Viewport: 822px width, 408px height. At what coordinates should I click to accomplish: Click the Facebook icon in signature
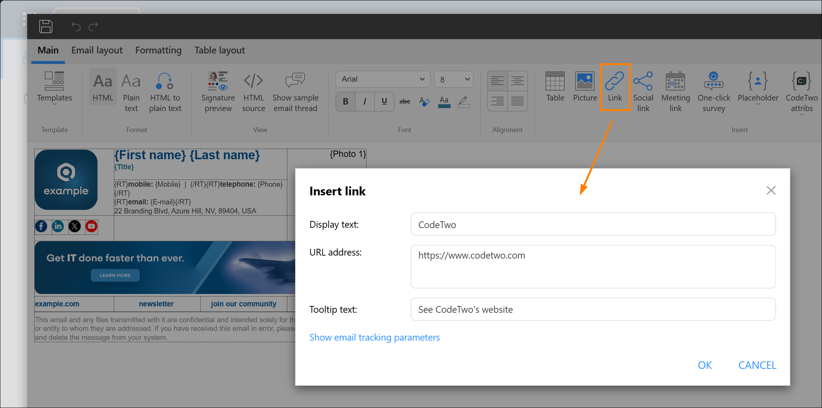41,226
